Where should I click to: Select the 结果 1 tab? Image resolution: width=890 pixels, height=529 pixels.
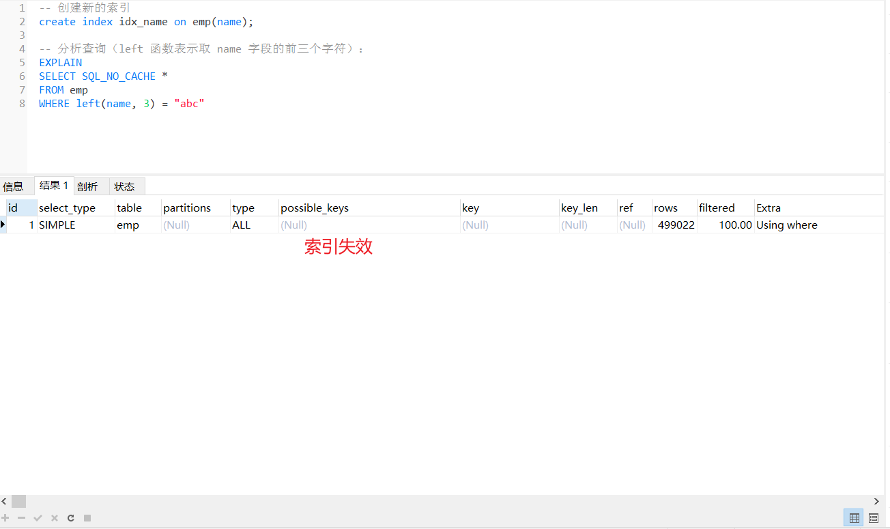tap(54, 185)
